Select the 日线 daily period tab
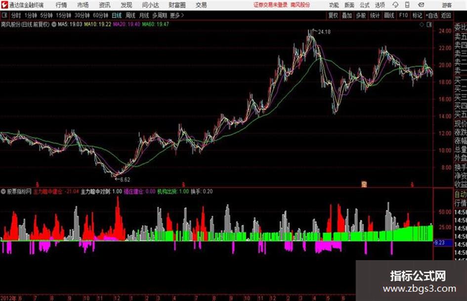This screenshot has height=301, width=467. [117, 15]
